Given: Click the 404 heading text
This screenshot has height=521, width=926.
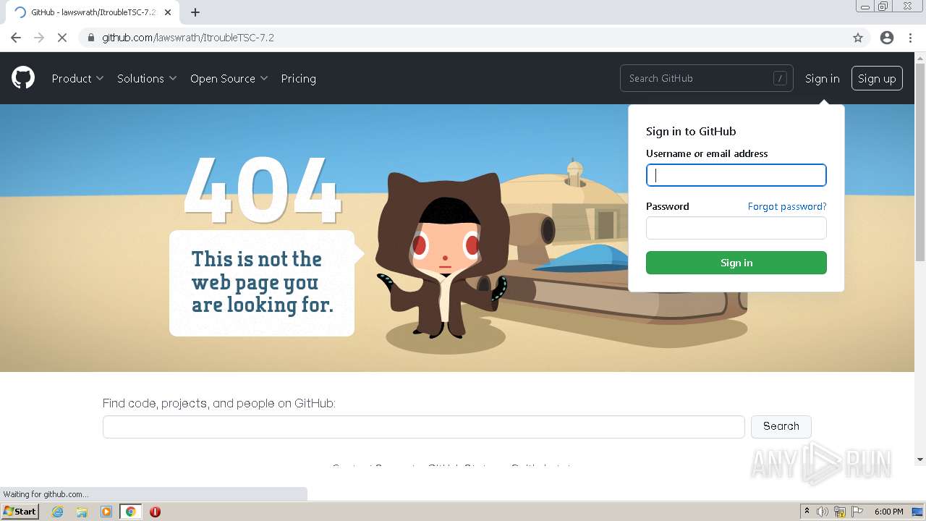Looking at the screenshot, I should (x=262, y=190).
